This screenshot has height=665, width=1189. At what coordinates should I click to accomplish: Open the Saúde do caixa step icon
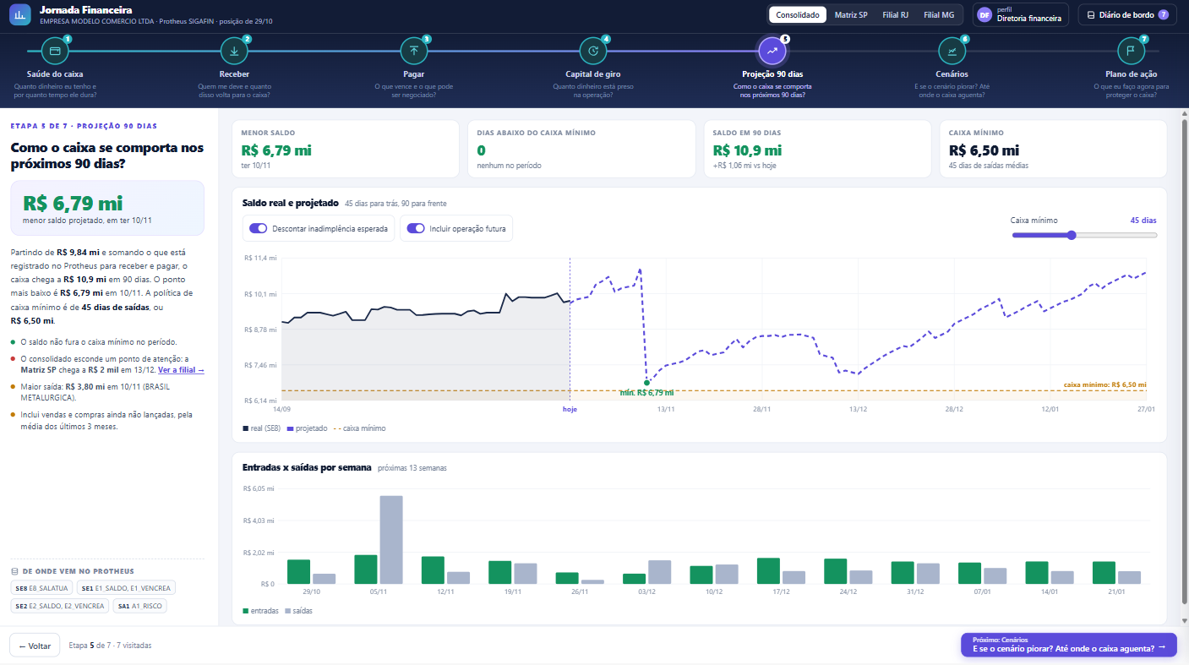point(55,51)
